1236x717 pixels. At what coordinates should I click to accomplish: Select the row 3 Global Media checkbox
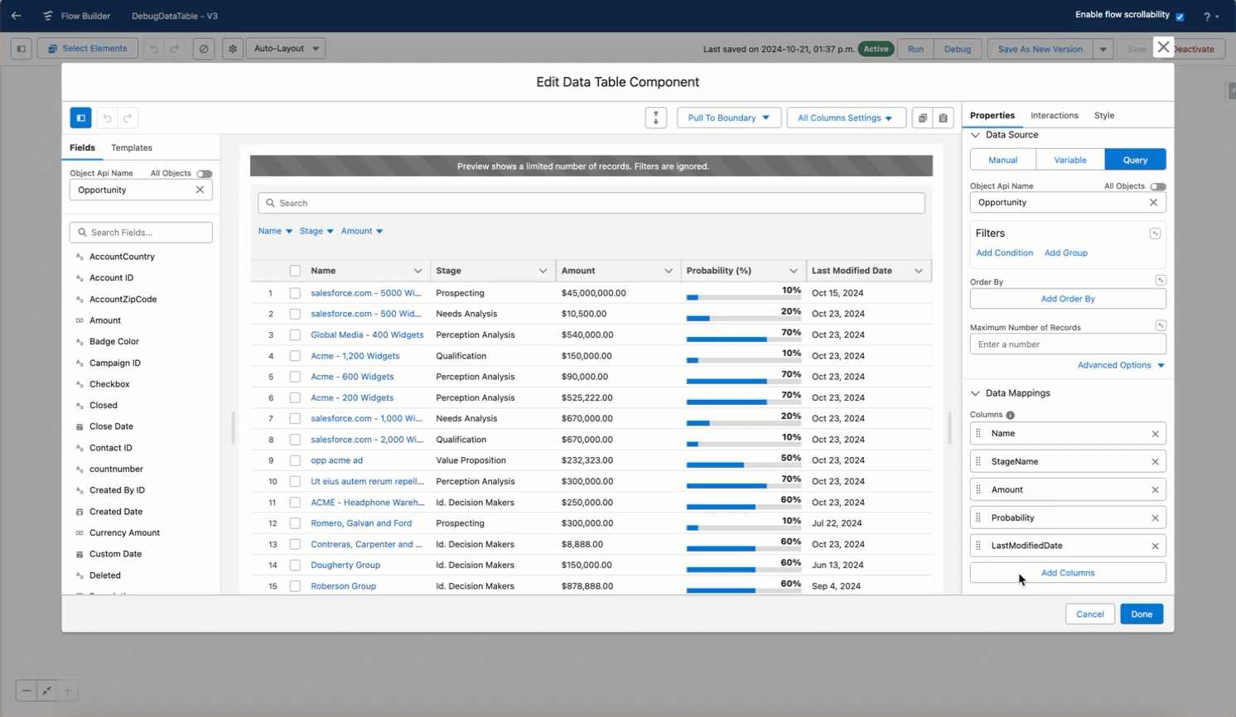coord(295,334)
